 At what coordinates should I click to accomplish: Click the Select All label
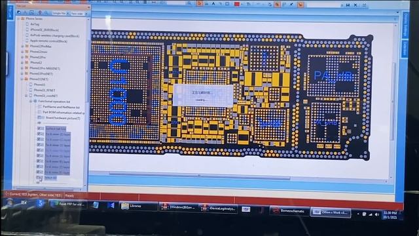[50, 178]
